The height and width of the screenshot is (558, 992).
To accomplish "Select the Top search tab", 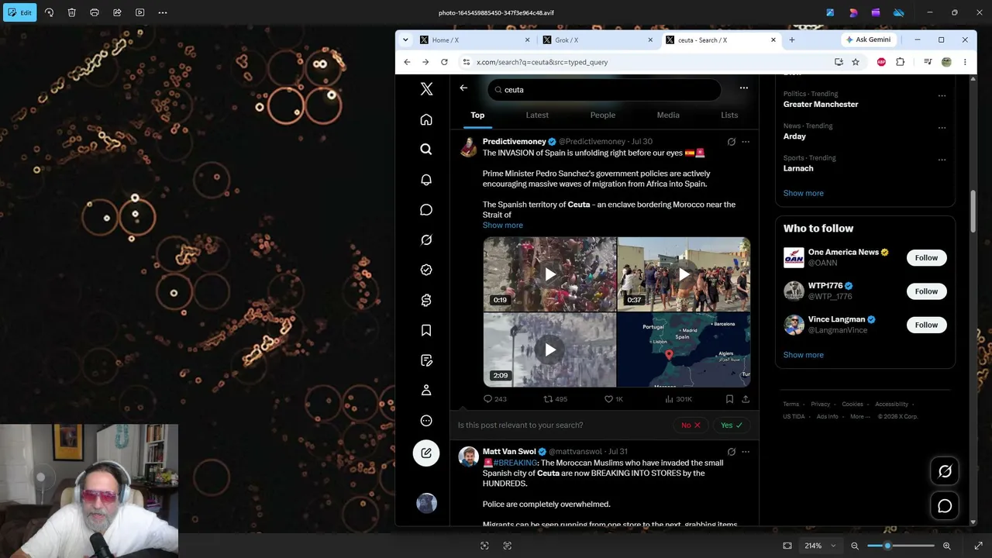I will click(477, 115).
